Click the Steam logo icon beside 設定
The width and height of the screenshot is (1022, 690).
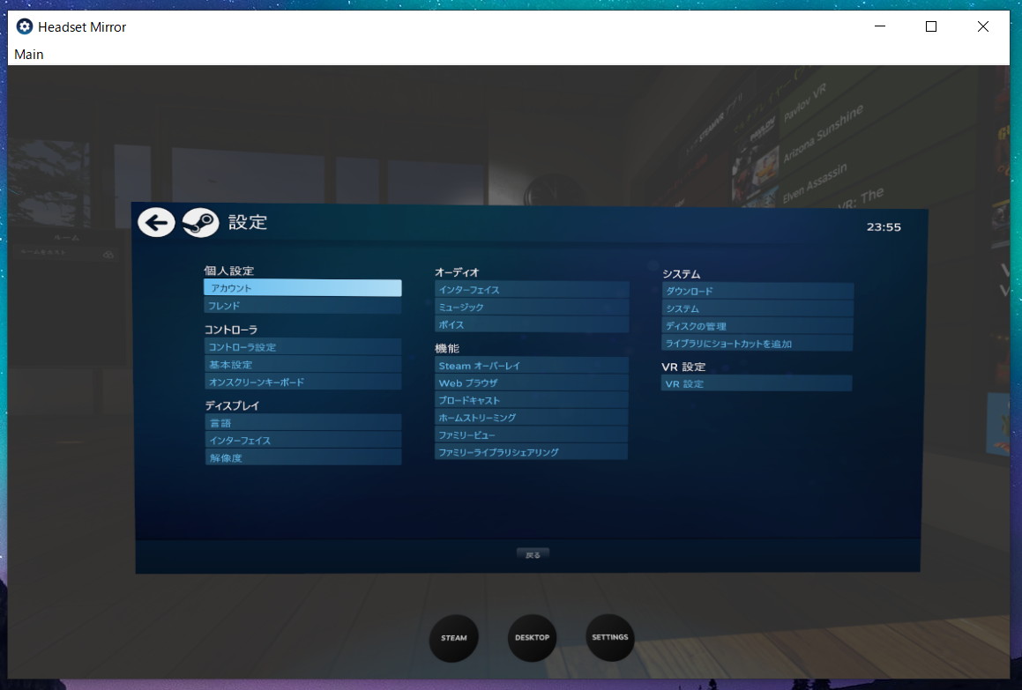click(x=201, y=223)
